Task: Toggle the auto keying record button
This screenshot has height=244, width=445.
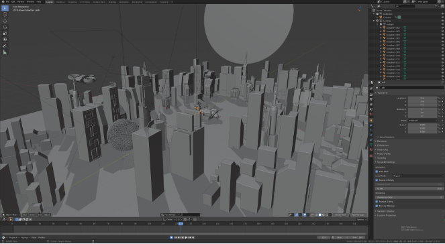Action: click(171, 237)
